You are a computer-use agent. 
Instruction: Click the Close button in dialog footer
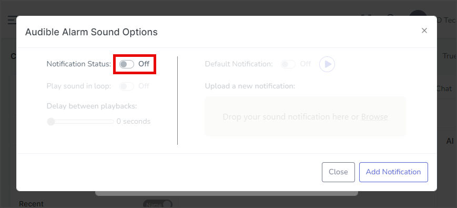338,172
